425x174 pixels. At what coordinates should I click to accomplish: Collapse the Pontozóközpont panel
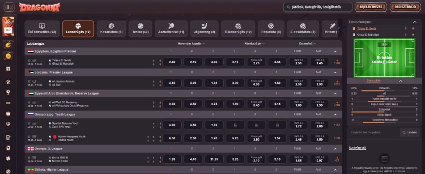[x=415, y=22]
